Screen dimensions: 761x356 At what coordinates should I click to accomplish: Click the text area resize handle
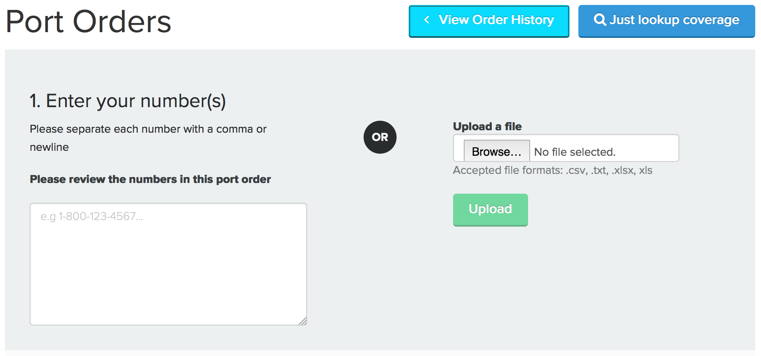303,321
